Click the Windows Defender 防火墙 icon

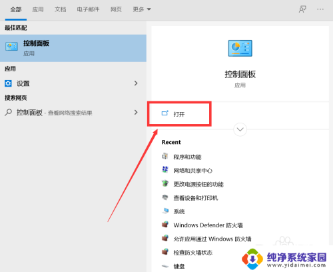[x=165, y=225]
